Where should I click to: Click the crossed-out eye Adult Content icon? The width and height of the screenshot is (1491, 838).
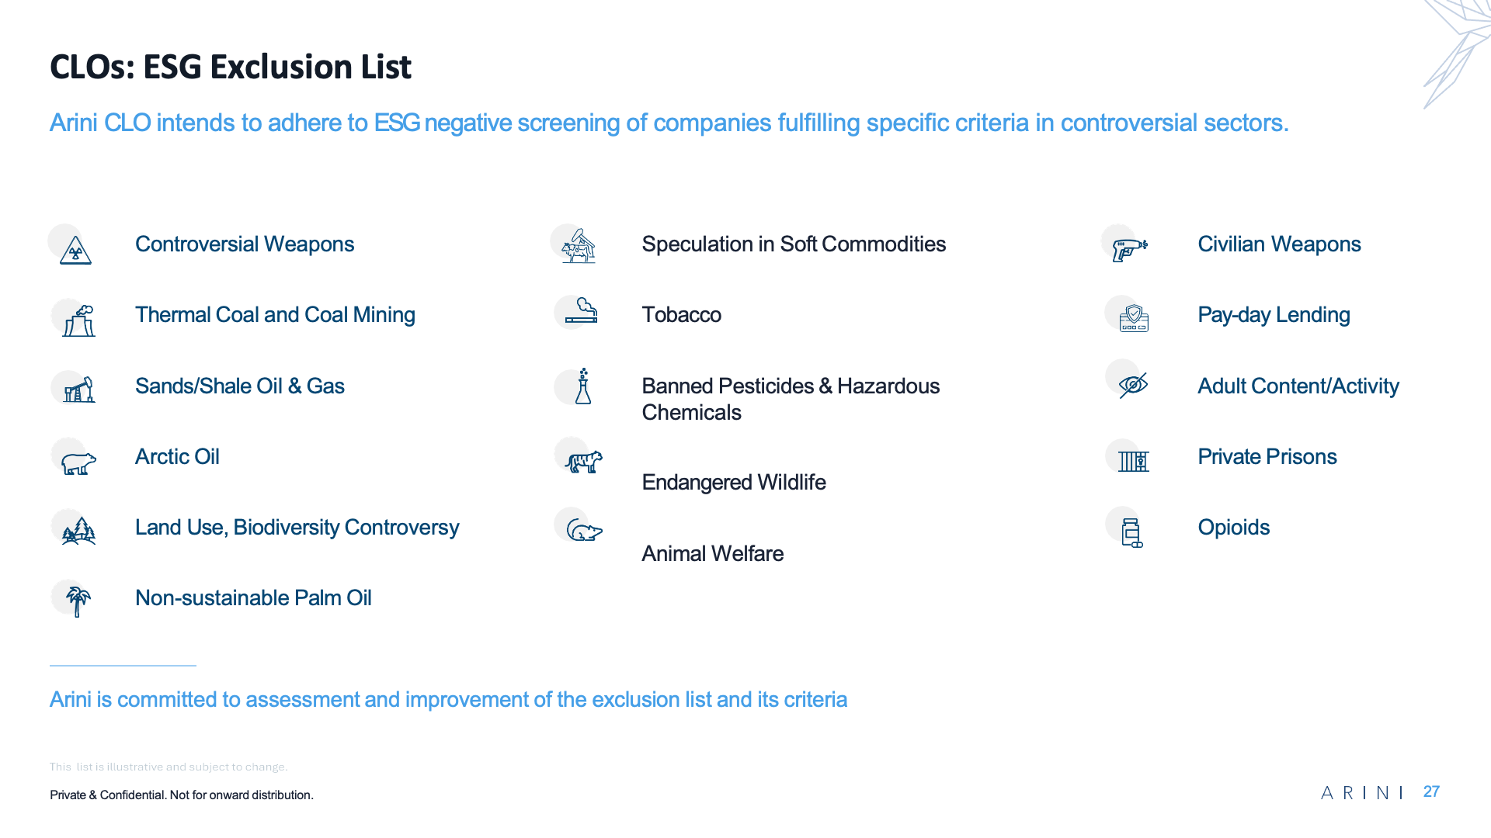coord(1133,385)
